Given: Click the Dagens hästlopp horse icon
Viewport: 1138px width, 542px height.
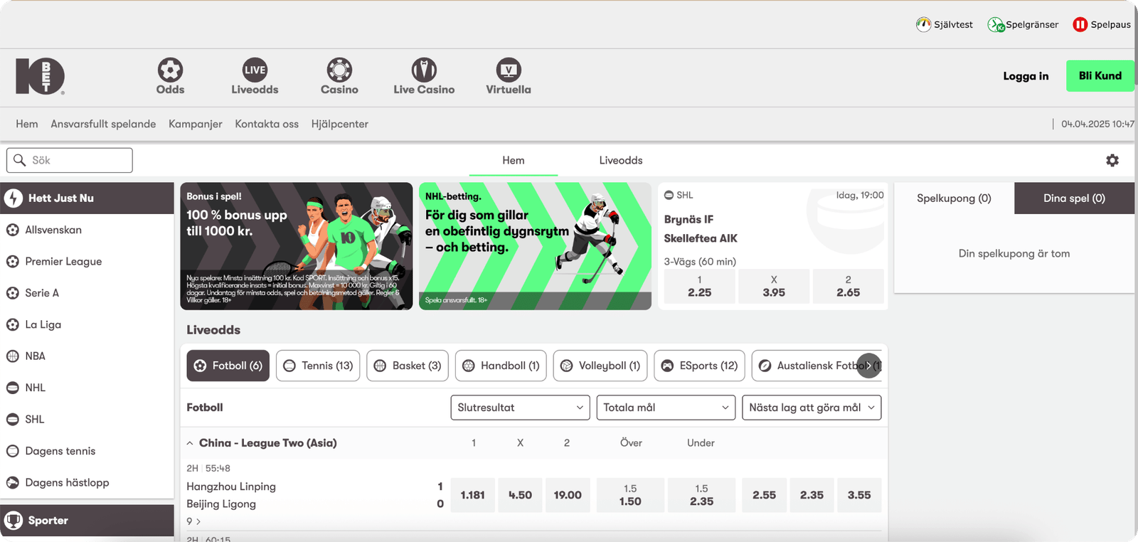Looking at the screenshot, I should (13, 482).
